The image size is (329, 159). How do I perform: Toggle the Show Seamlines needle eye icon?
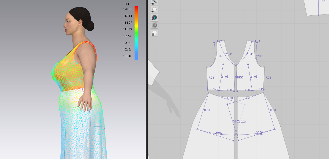tap(154, 2)
